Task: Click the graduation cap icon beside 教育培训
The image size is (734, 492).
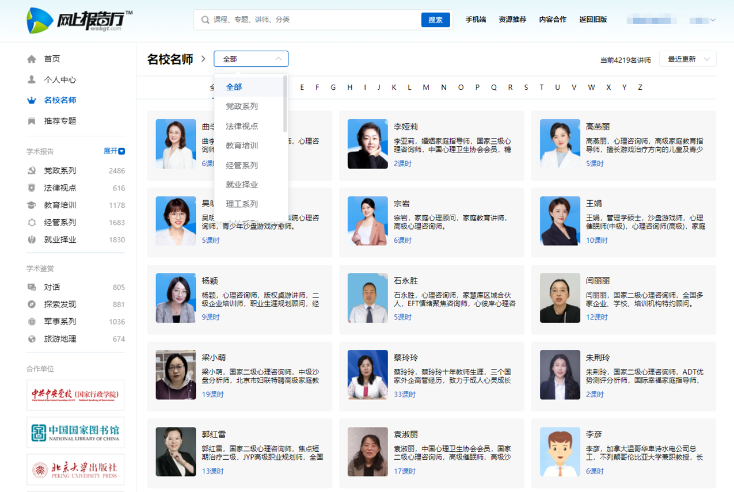Action: click(32, 205)
